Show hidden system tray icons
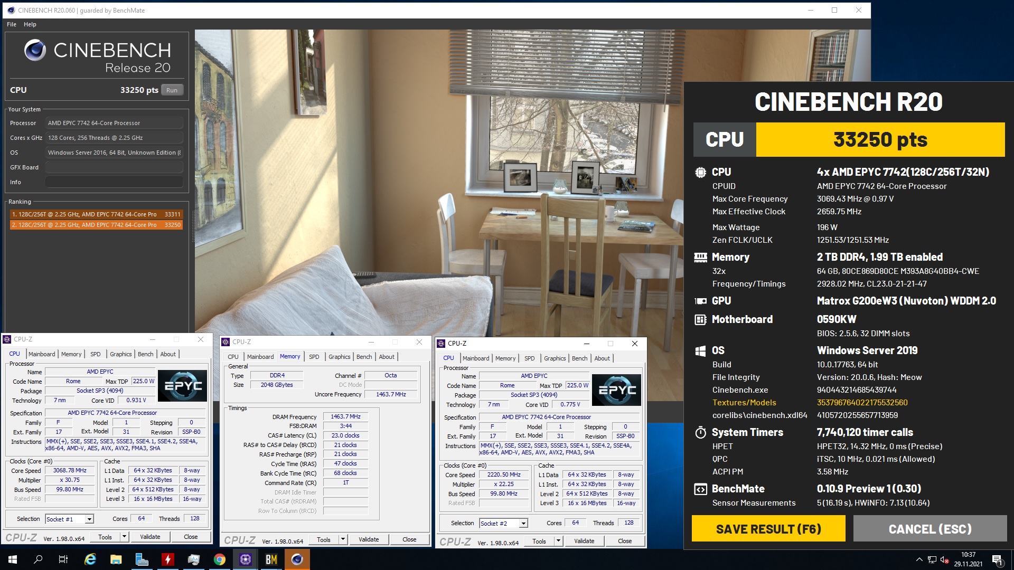 [919, 559]
